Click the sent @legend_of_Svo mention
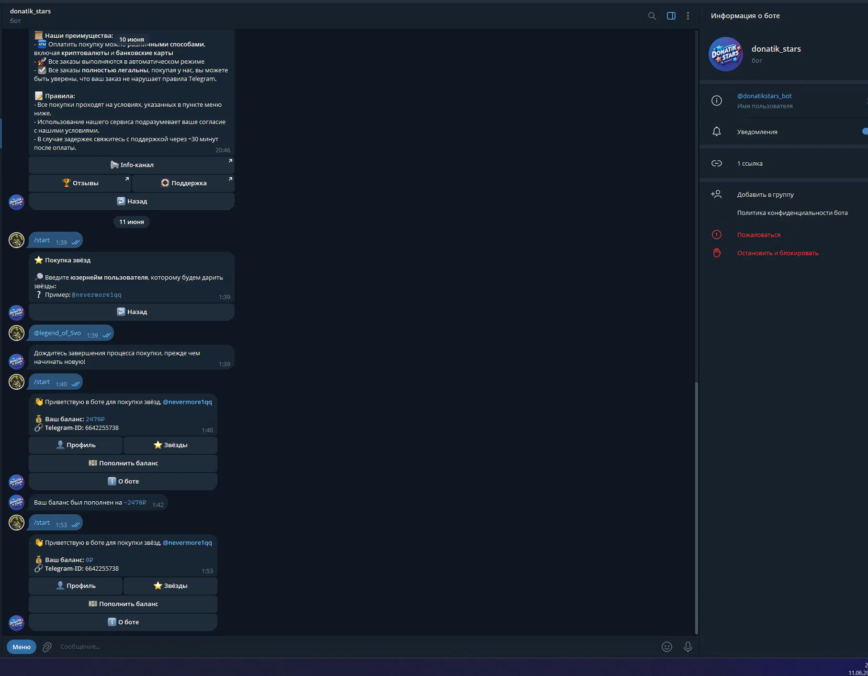 57,333
